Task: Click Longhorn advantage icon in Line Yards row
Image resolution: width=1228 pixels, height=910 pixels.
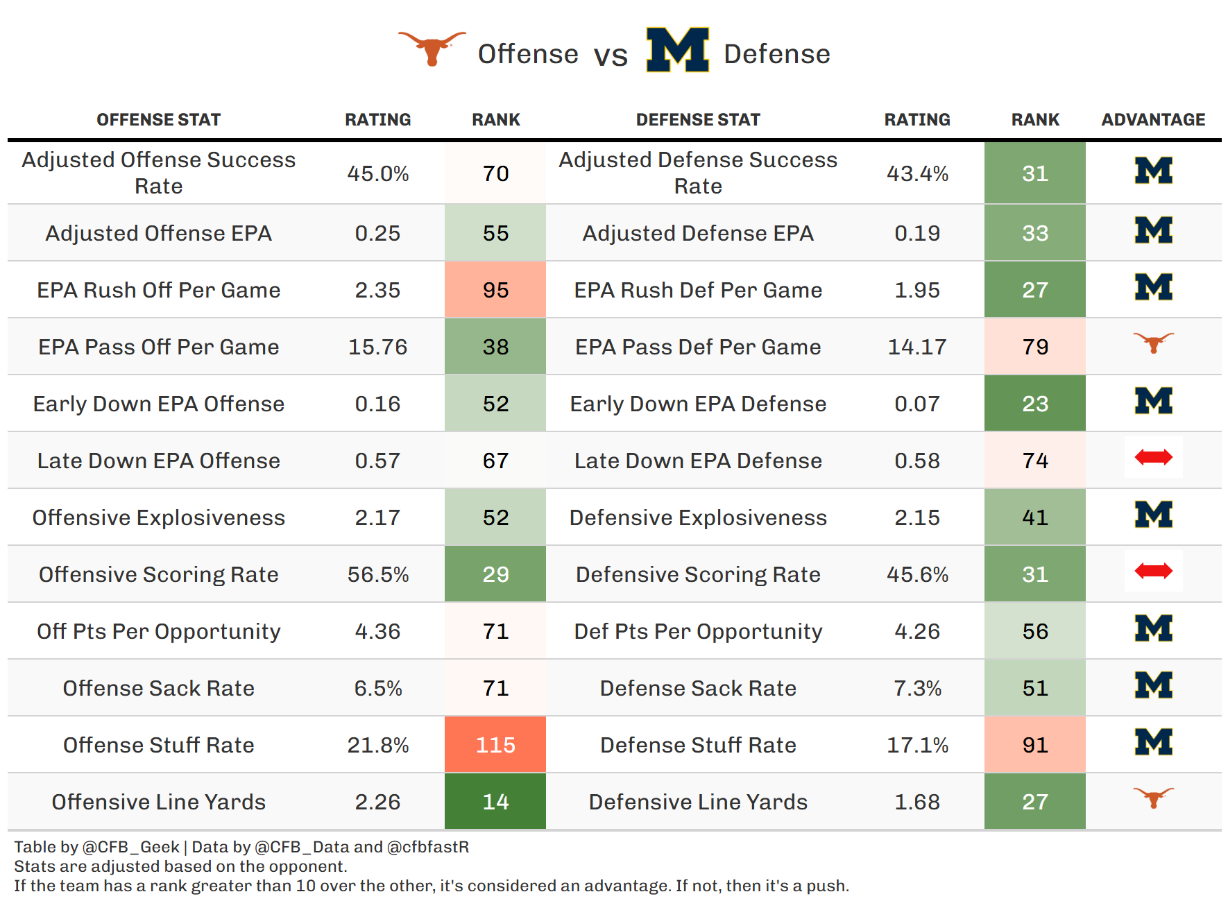Action: tap(1153, 798)
